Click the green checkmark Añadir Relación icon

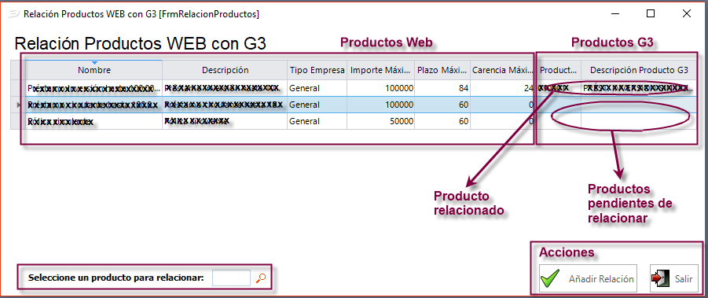point(550,278)
